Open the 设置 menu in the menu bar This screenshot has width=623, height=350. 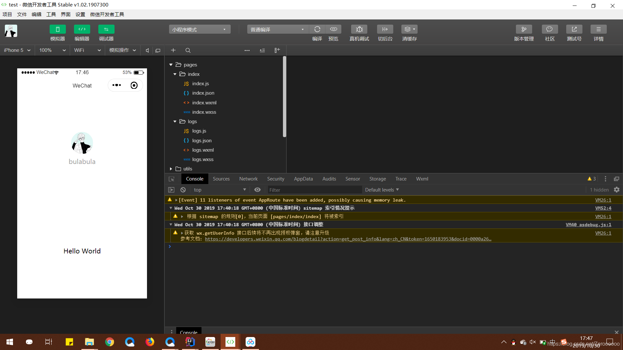(80, 14)
